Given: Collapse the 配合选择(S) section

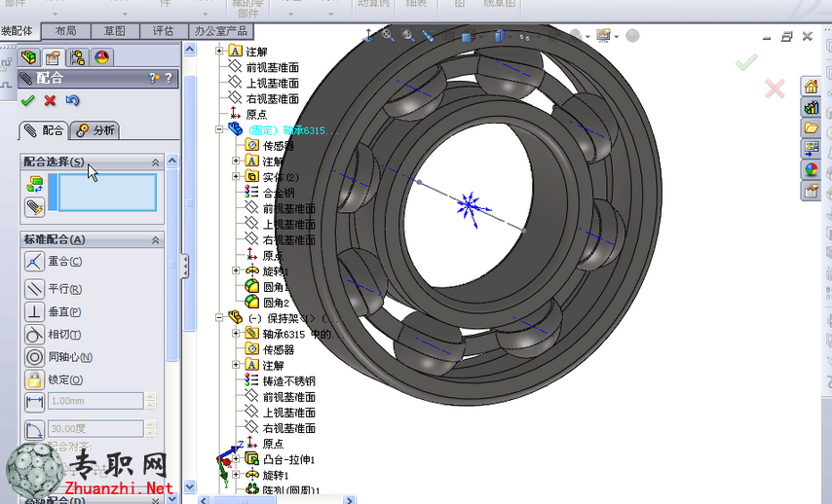Looking at the screenshot, I should click(156, 162).
